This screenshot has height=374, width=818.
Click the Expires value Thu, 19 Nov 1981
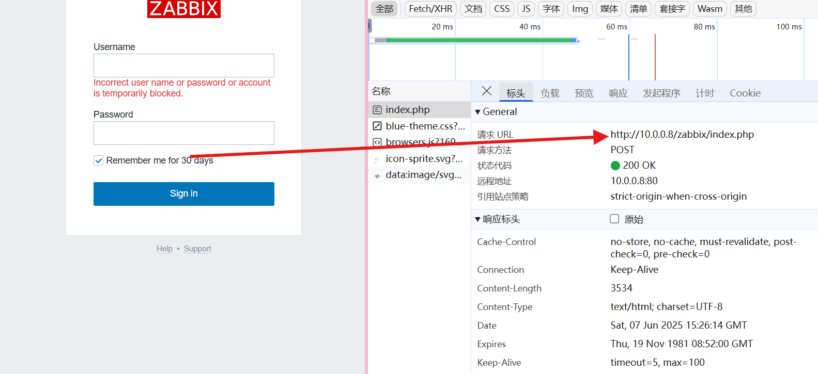click(682, 344)
